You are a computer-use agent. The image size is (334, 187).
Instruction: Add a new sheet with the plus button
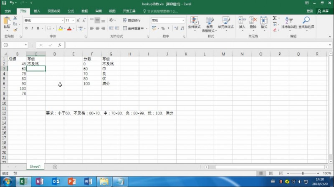[55, 167]
